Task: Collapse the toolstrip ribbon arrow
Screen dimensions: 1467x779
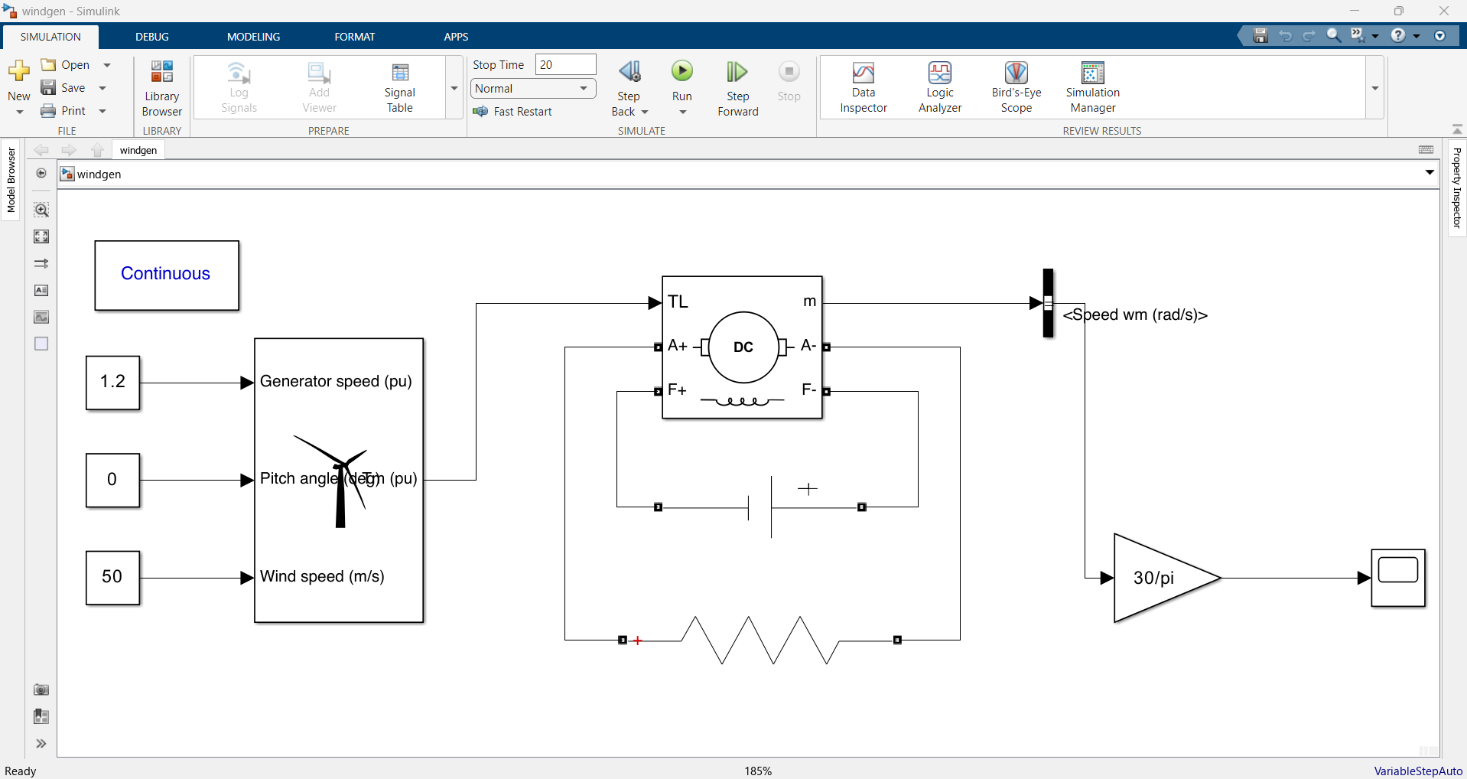Action: [x=1457, y=129]
